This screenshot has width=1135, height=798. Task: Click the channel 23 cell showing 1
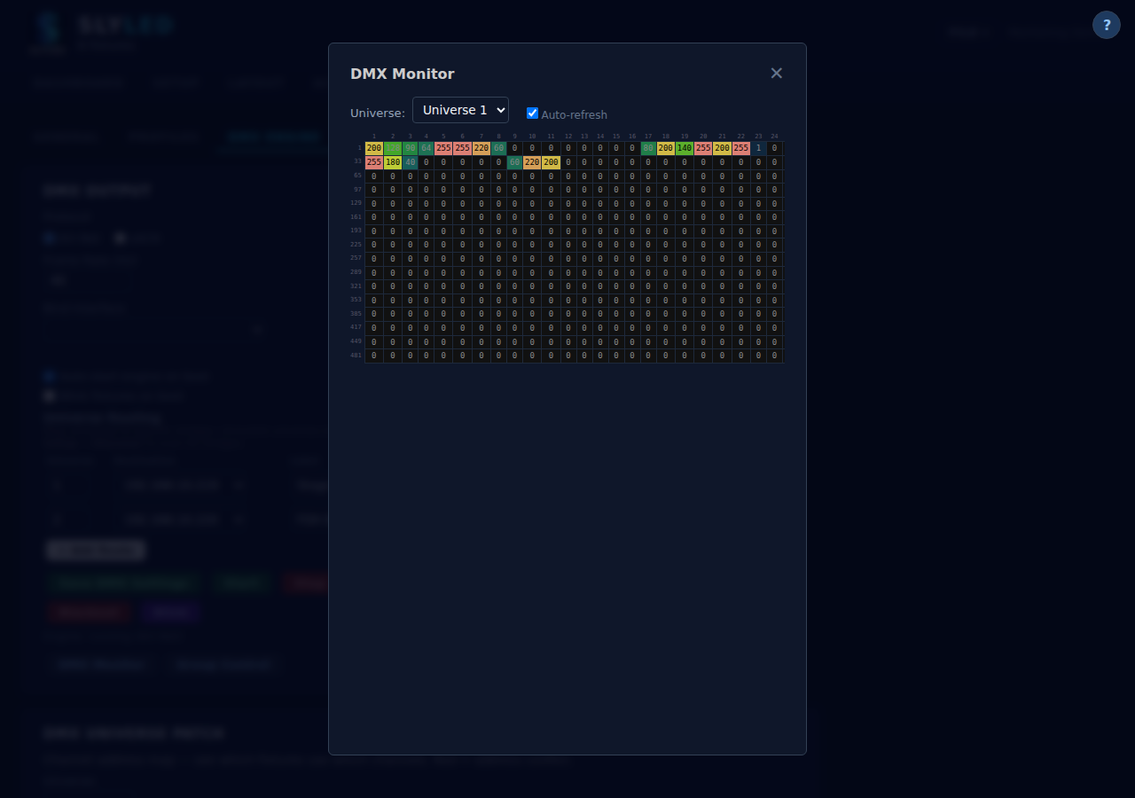[x=758, y=149]
